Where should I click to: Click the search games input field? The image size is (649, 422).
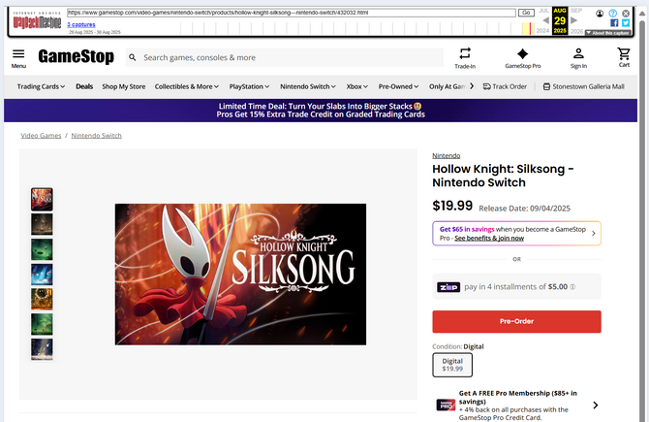tap(281, 57)
